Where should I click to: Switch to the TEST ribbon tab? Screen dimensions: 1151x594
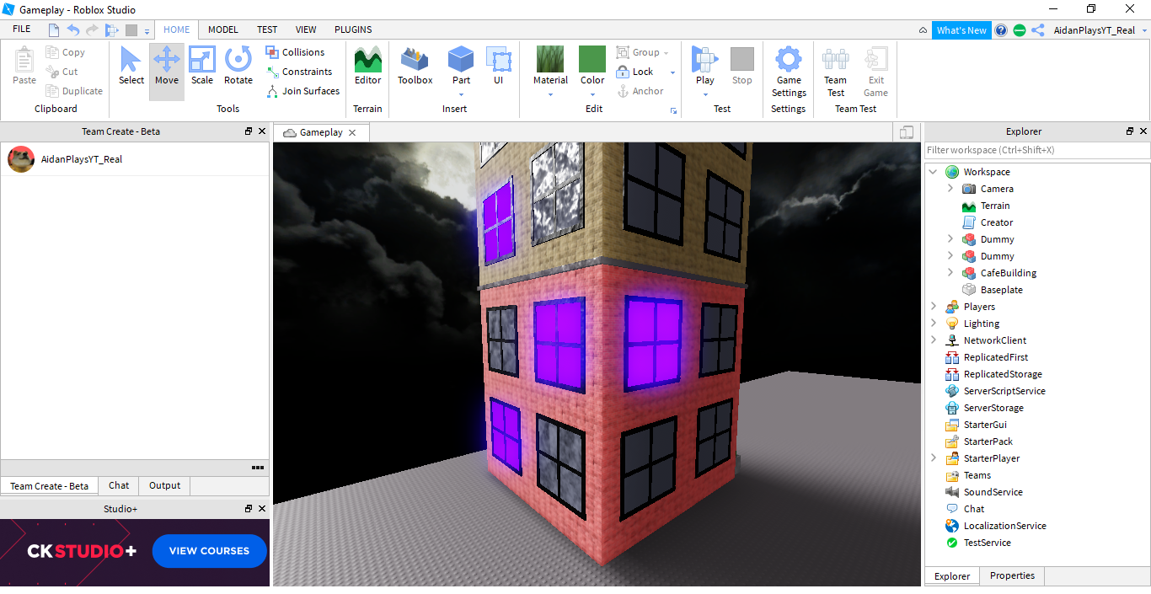(267, 29)
